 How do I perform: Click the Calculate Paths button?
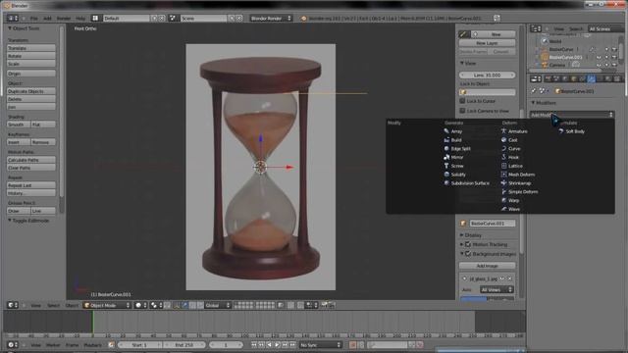click(31, 160)
